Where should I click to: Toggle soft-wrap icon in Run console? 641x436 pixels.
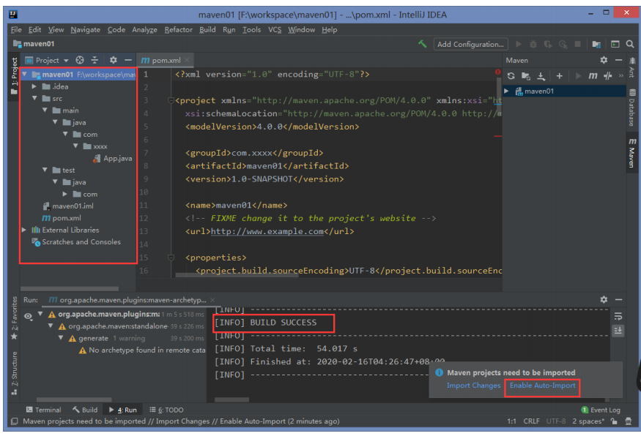[x=618, y=316]
